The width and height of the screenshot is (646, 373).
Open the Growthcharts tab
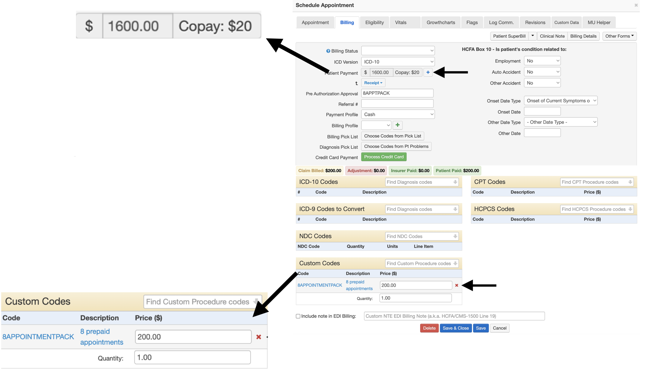441,22
